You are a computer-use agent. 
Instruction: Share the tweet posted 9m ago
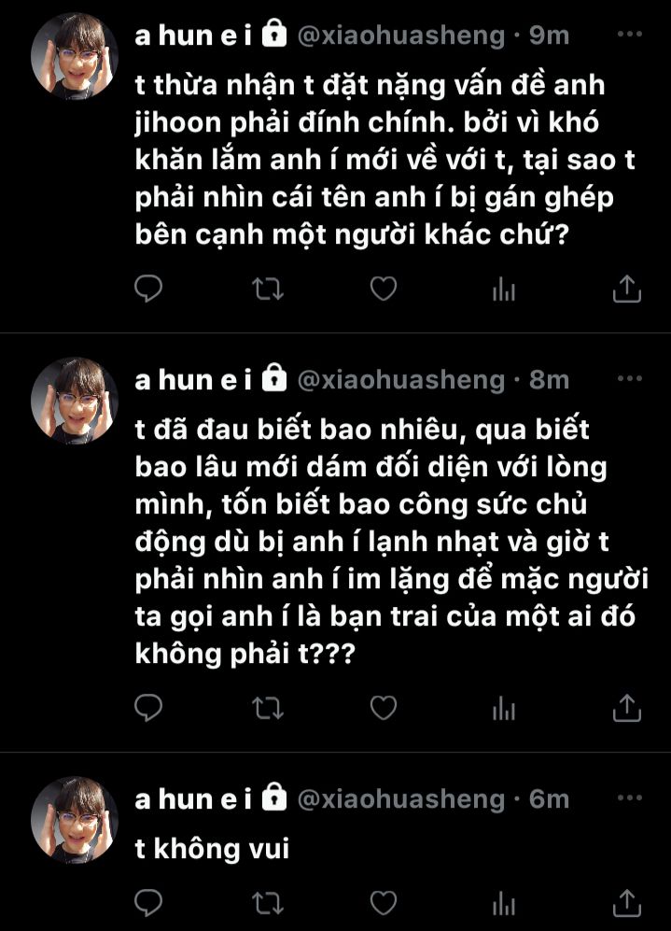point(626,289)
